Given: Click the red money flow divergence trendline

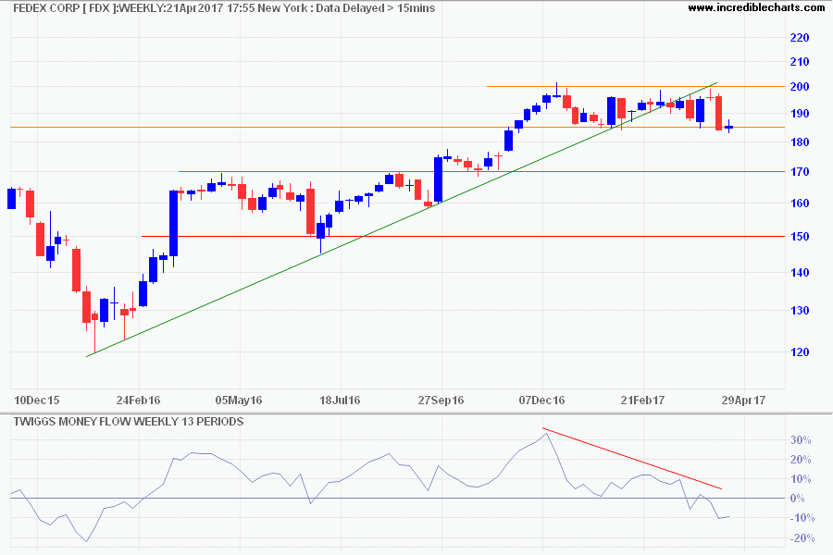Looking at the screenshot, I should [x=632, y=459].
